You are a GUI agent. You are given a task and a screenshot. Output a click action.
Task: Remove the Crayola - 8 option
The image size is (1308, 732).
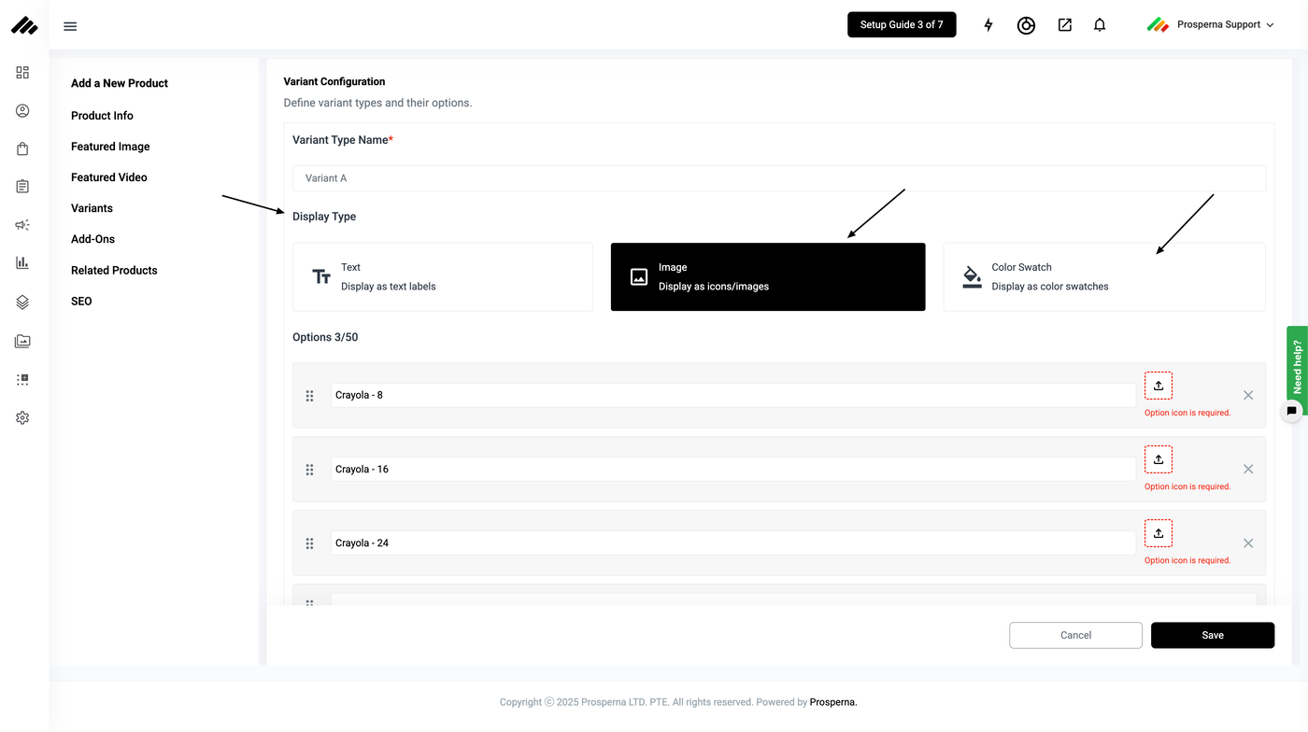(1248, 396)
